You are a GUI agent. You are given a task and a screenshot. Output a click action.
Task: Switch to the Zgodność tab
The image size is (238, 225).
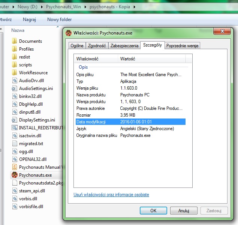97,46
